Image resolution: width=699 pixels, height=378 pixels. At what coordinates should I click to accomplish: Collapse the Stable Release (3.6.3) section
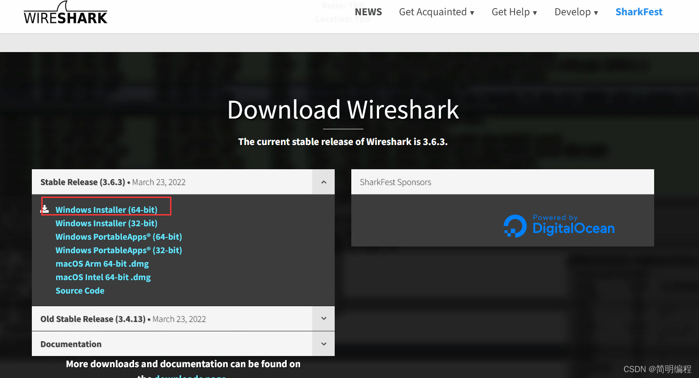coord(323,182)
